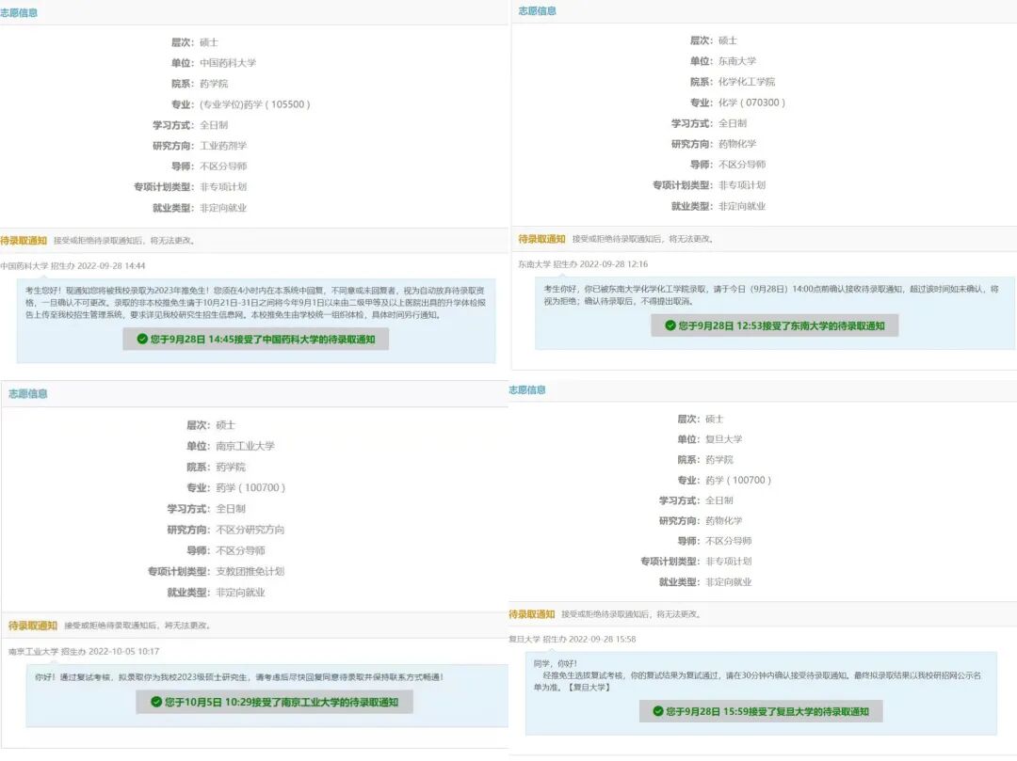Click green checkmark icon in 南京工业大学 confirmation
This screenshot has height=761, width=1017.
pos(156,702)
